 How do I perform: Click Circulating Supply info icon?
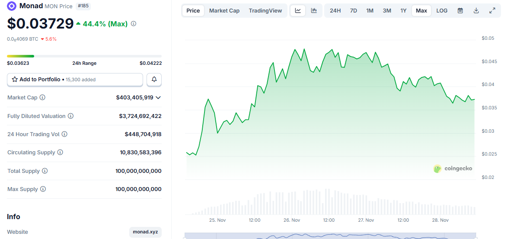pos(60,152)
